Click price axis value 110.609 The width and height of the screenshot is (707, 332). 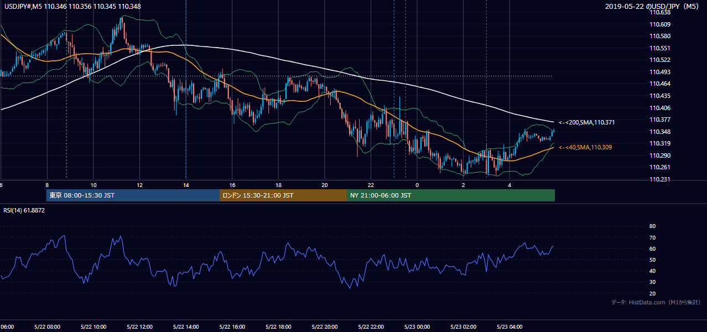coord(661,24)
